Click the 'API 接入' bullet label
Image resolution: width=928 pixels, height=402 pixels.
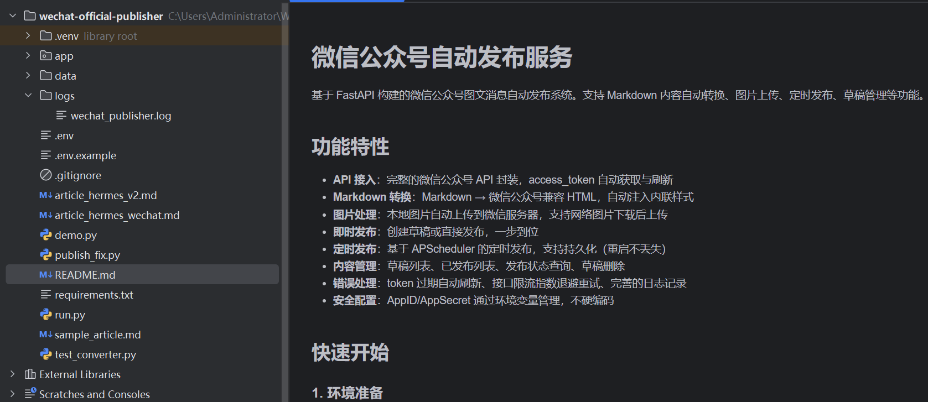[354, 180]
